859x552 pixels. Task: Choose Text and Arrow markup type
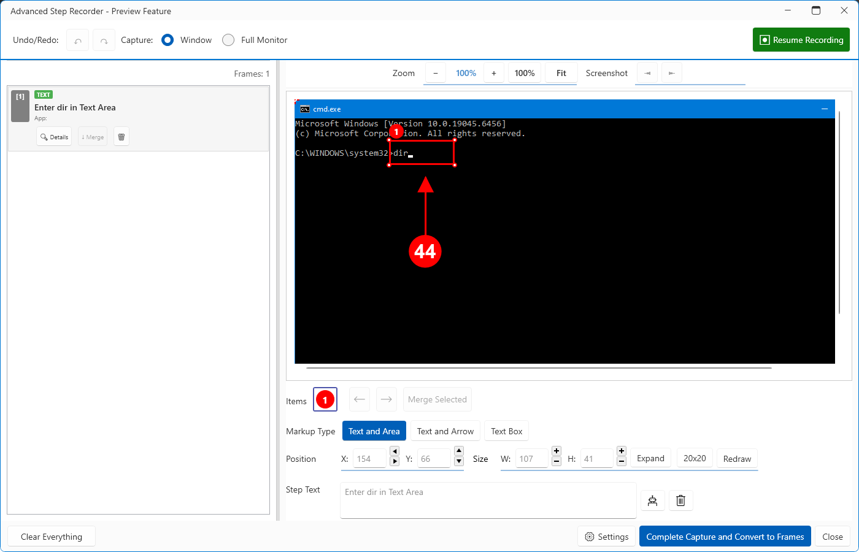(445, 431)
